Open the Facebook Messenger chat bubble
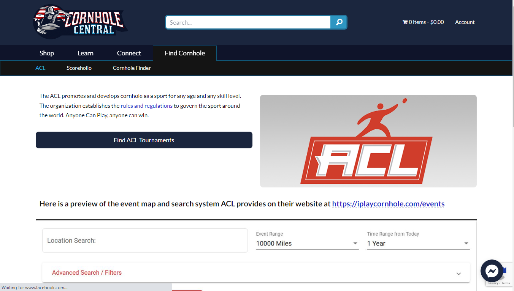The width and height of the screenshot is (514, 291). click(492, 271)
